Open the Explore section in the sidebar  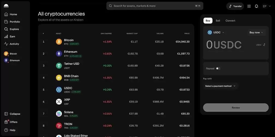pos(12,29)
